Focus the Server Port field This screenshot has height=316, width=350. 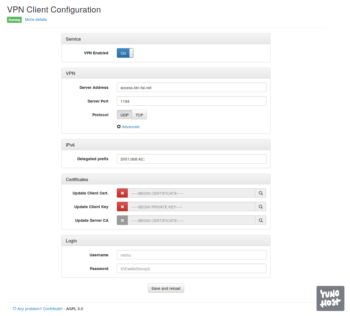pyautogui.click(x=191, y=101)
